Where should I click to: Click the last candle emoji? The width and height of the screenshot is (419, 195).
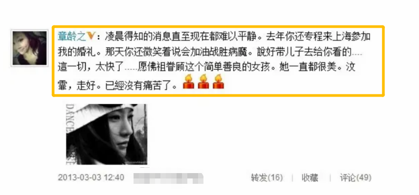click(218, 82)
